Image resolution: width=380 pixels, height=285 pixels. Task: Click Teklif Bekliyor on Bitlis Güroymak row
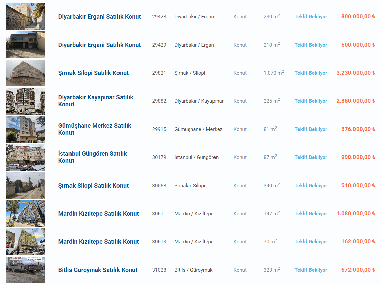pyautogui.click(x=311, y=270)
